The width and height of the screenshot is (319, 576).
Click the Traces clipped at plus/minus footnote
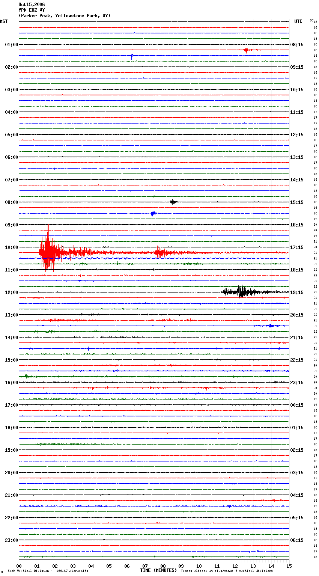tap(227, 571)
